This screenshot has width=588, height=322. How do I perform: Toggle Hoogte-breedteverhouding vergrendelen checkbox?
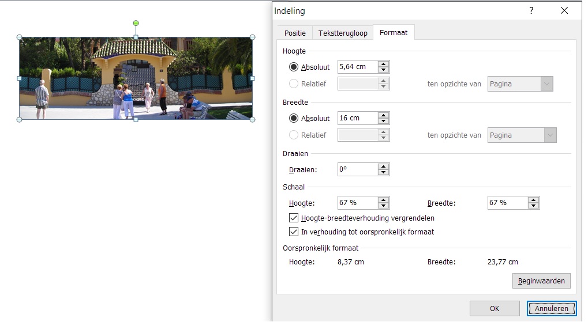pos(293,218)
